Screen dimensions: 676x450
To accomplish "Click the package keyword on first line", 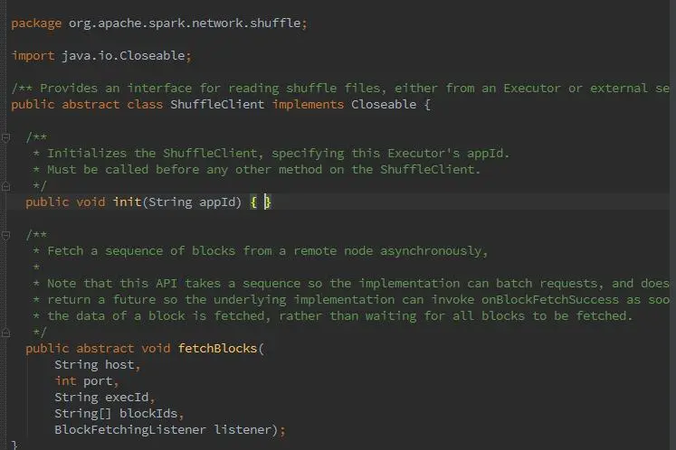I will (36, 23).
